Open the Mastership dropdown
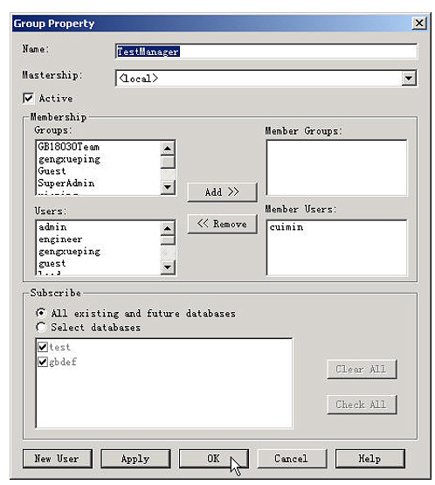 [409, 78]
